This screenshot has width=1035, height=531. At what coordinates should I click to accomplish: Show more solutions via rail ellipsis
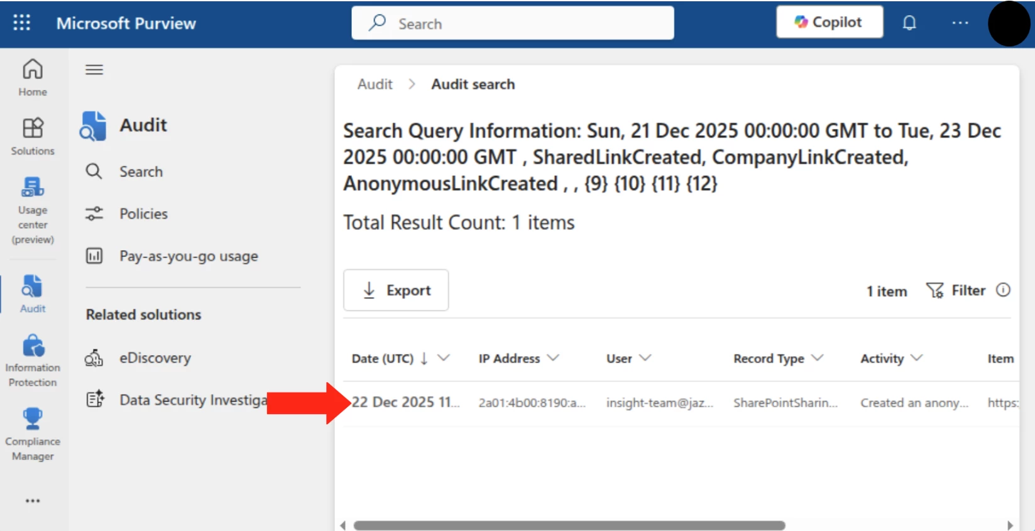click(33, 501)
